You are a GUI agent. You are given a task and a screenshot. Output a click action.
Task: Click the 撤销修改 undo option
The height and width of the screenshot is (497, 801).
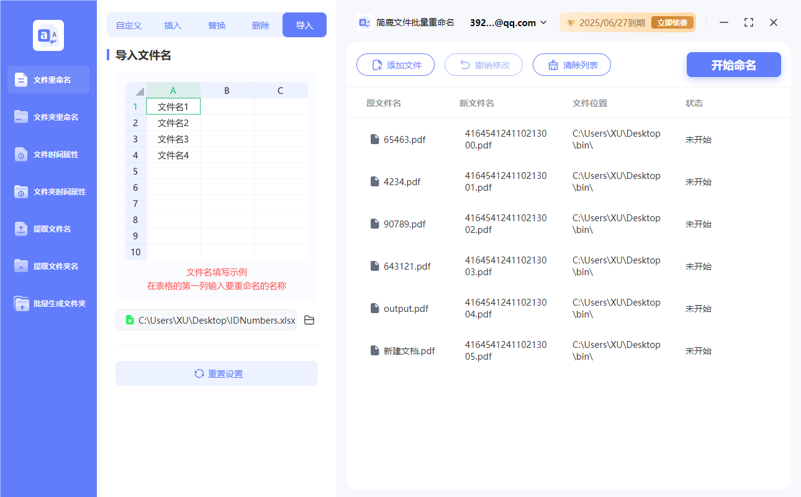pos(484,64)
